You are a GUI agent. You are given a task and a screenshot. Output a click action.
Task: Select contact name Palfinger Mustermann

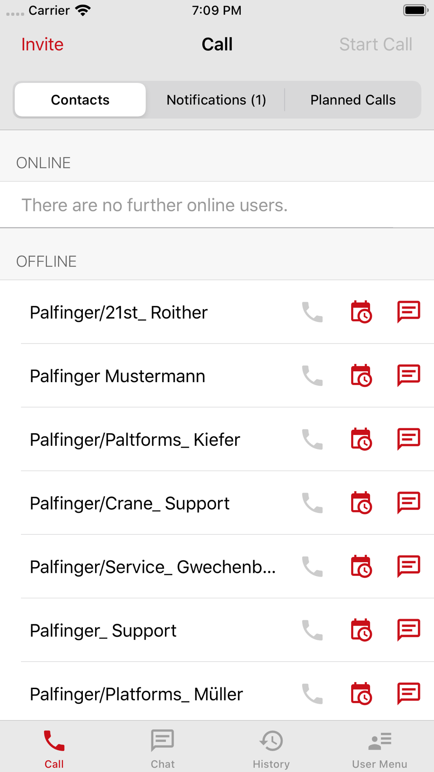(117, 376)
